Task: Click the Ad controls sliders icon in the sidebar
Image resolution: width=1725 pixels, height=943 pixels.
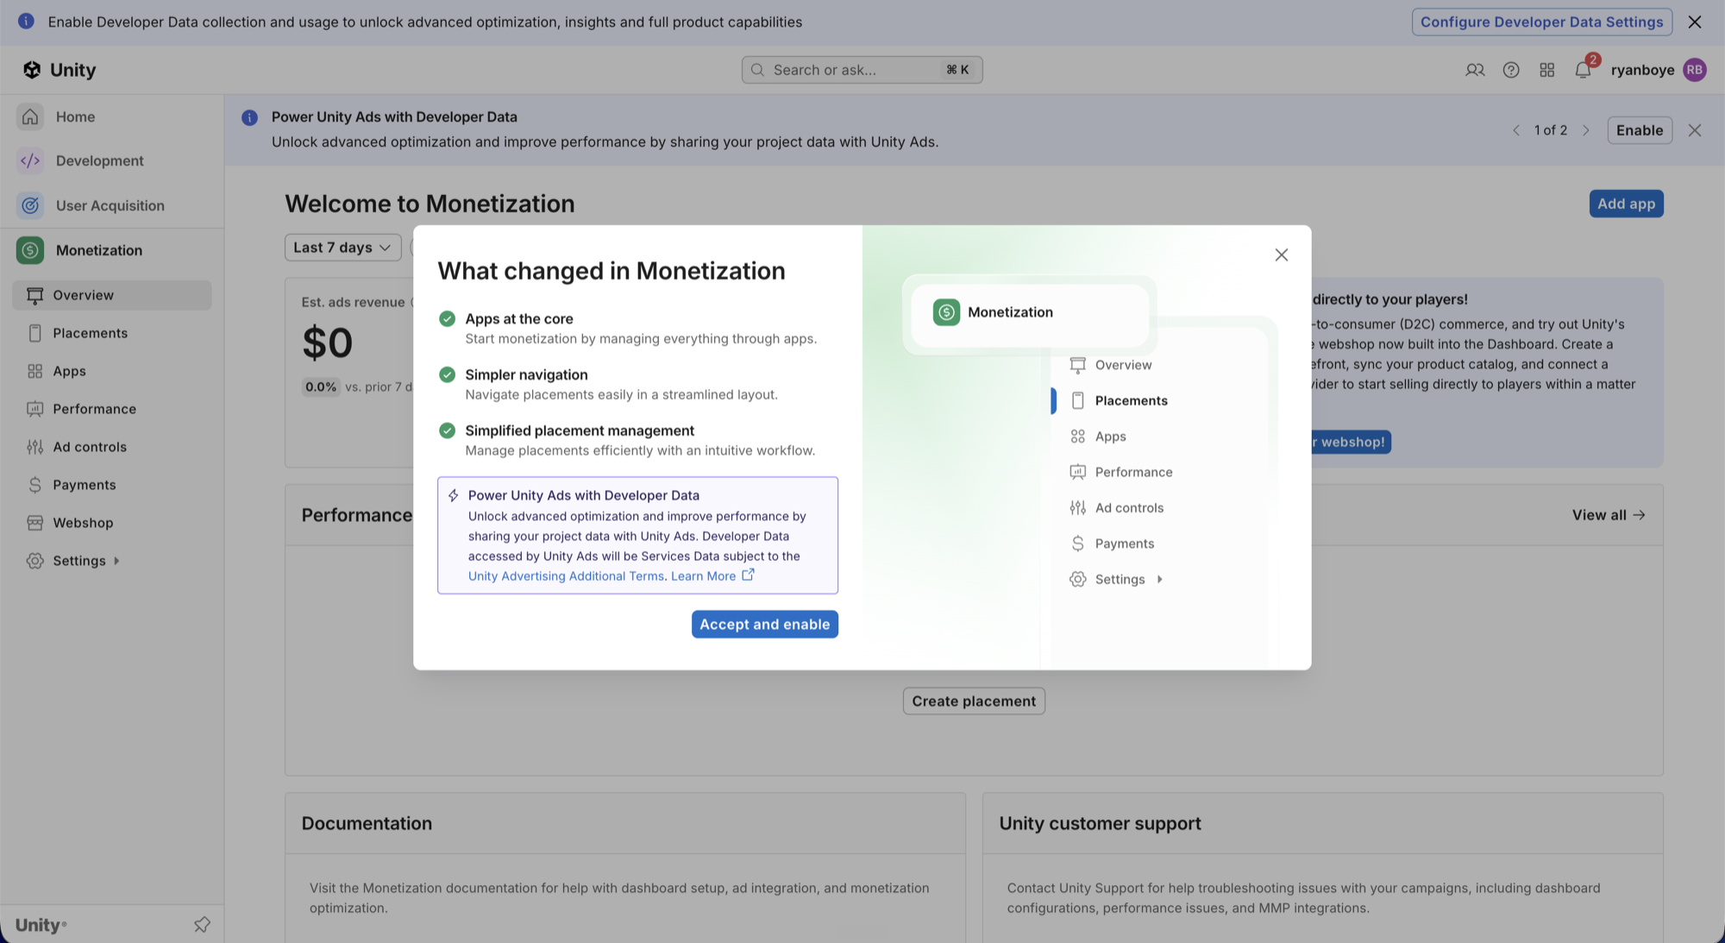Action: coord(34,447)
